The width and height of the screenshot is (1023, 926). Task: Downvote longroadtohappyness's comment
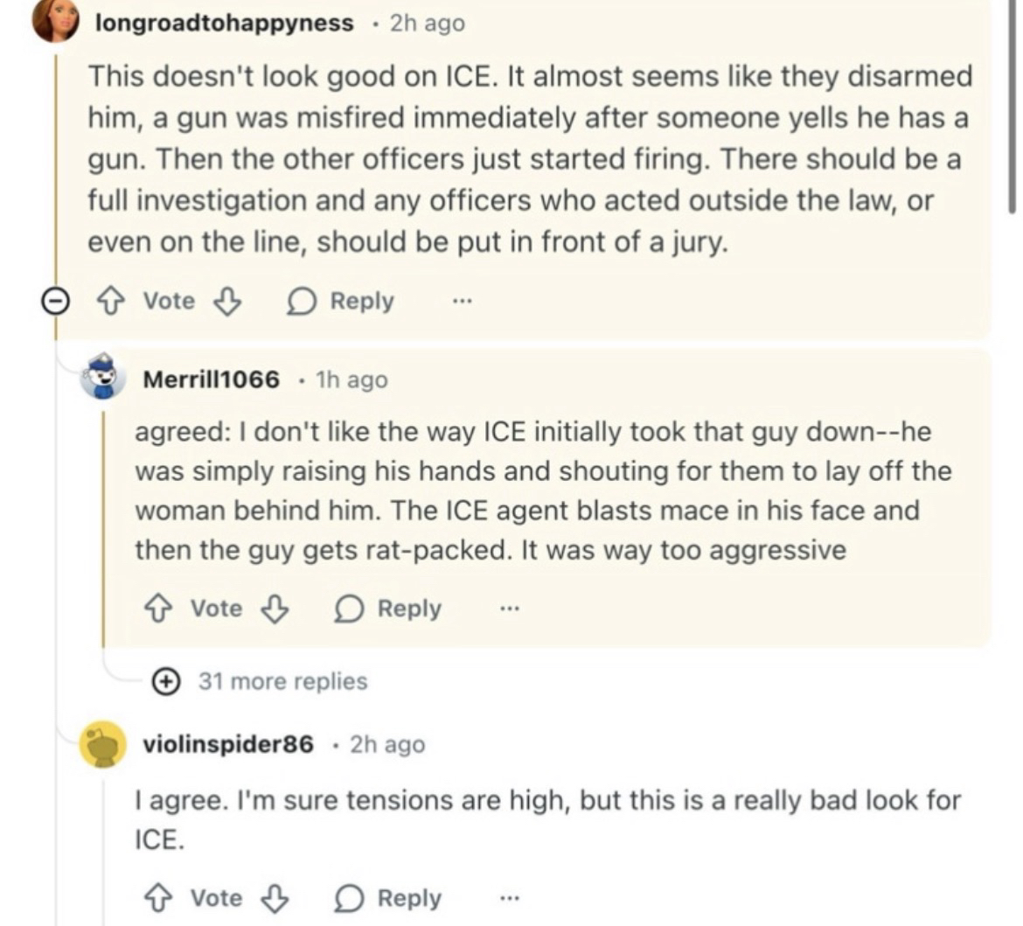coord(226,302)
